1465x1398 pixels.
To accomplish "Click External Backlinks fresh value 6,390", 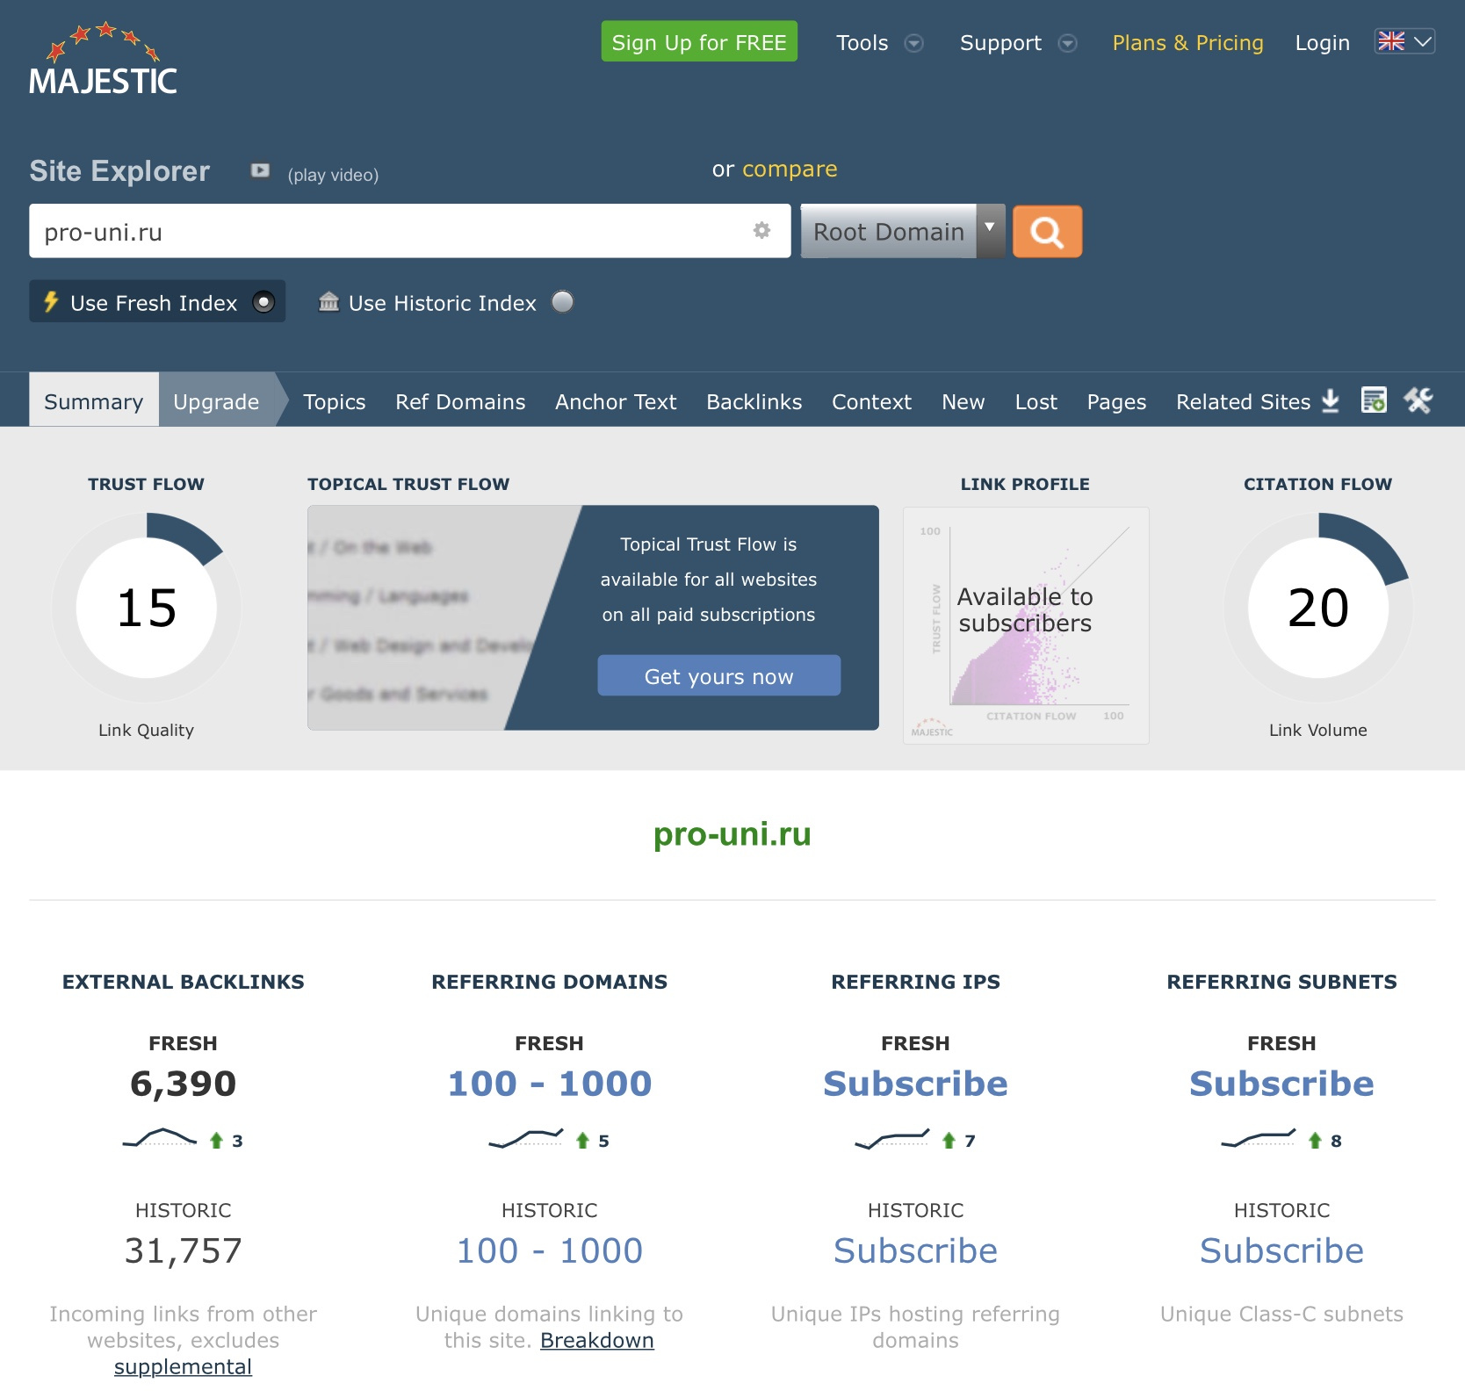I will click(183, 1083).
